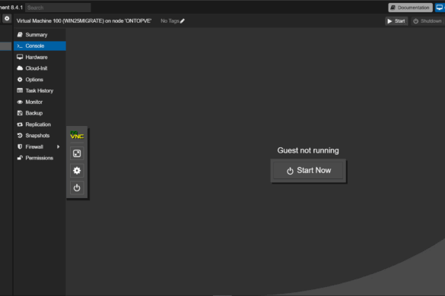Open the Backup section
This screenshot has height=296, width=445.
click(40, 113)
